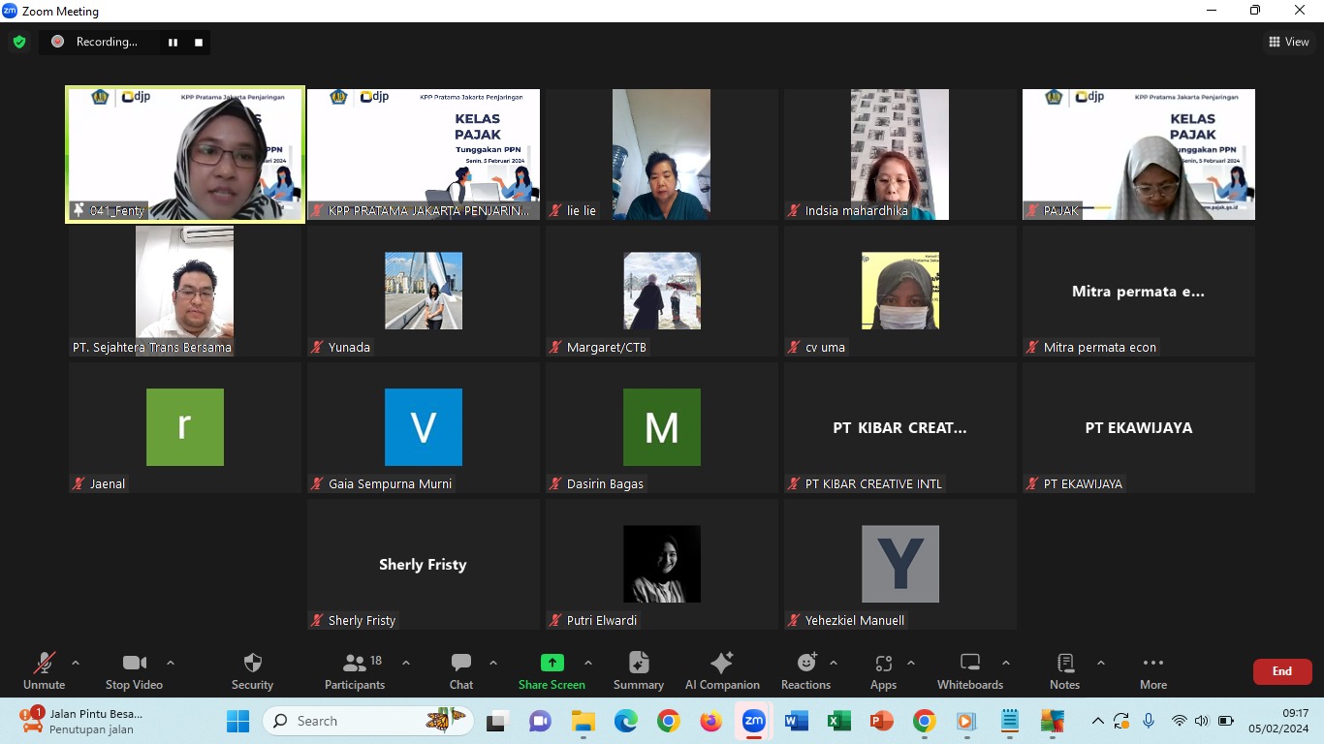This screenshot has height=744, width=1324.
Task: Stop Video camera toggle
Action: (134, 670)
